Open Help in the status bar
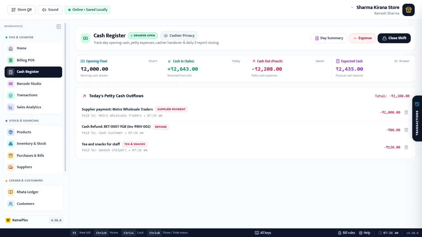 [365, 233]
